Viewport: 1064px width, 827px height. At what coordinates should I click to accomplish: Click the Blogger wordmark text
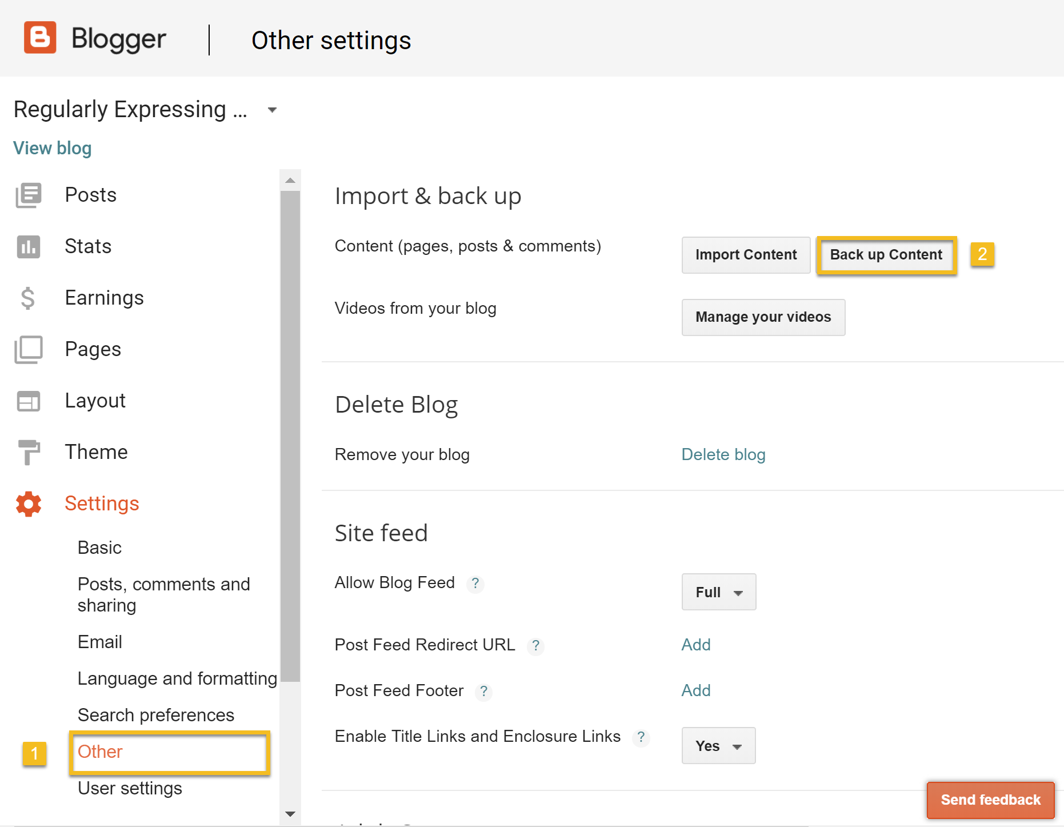coord(118,39)
